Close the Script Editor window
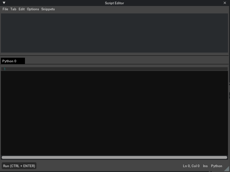 coord(225,3)
